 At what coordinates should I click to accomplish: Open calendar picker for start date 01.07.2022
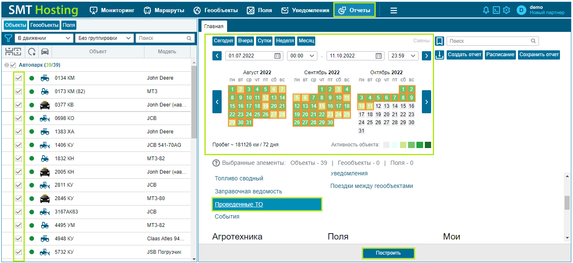277,56
